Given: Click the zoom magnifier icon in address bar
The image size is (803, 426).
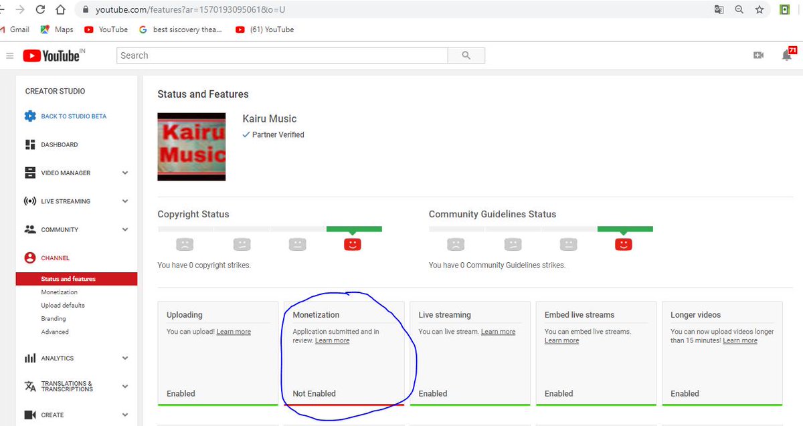Looking at the screenshot, I should pos(739,10).
